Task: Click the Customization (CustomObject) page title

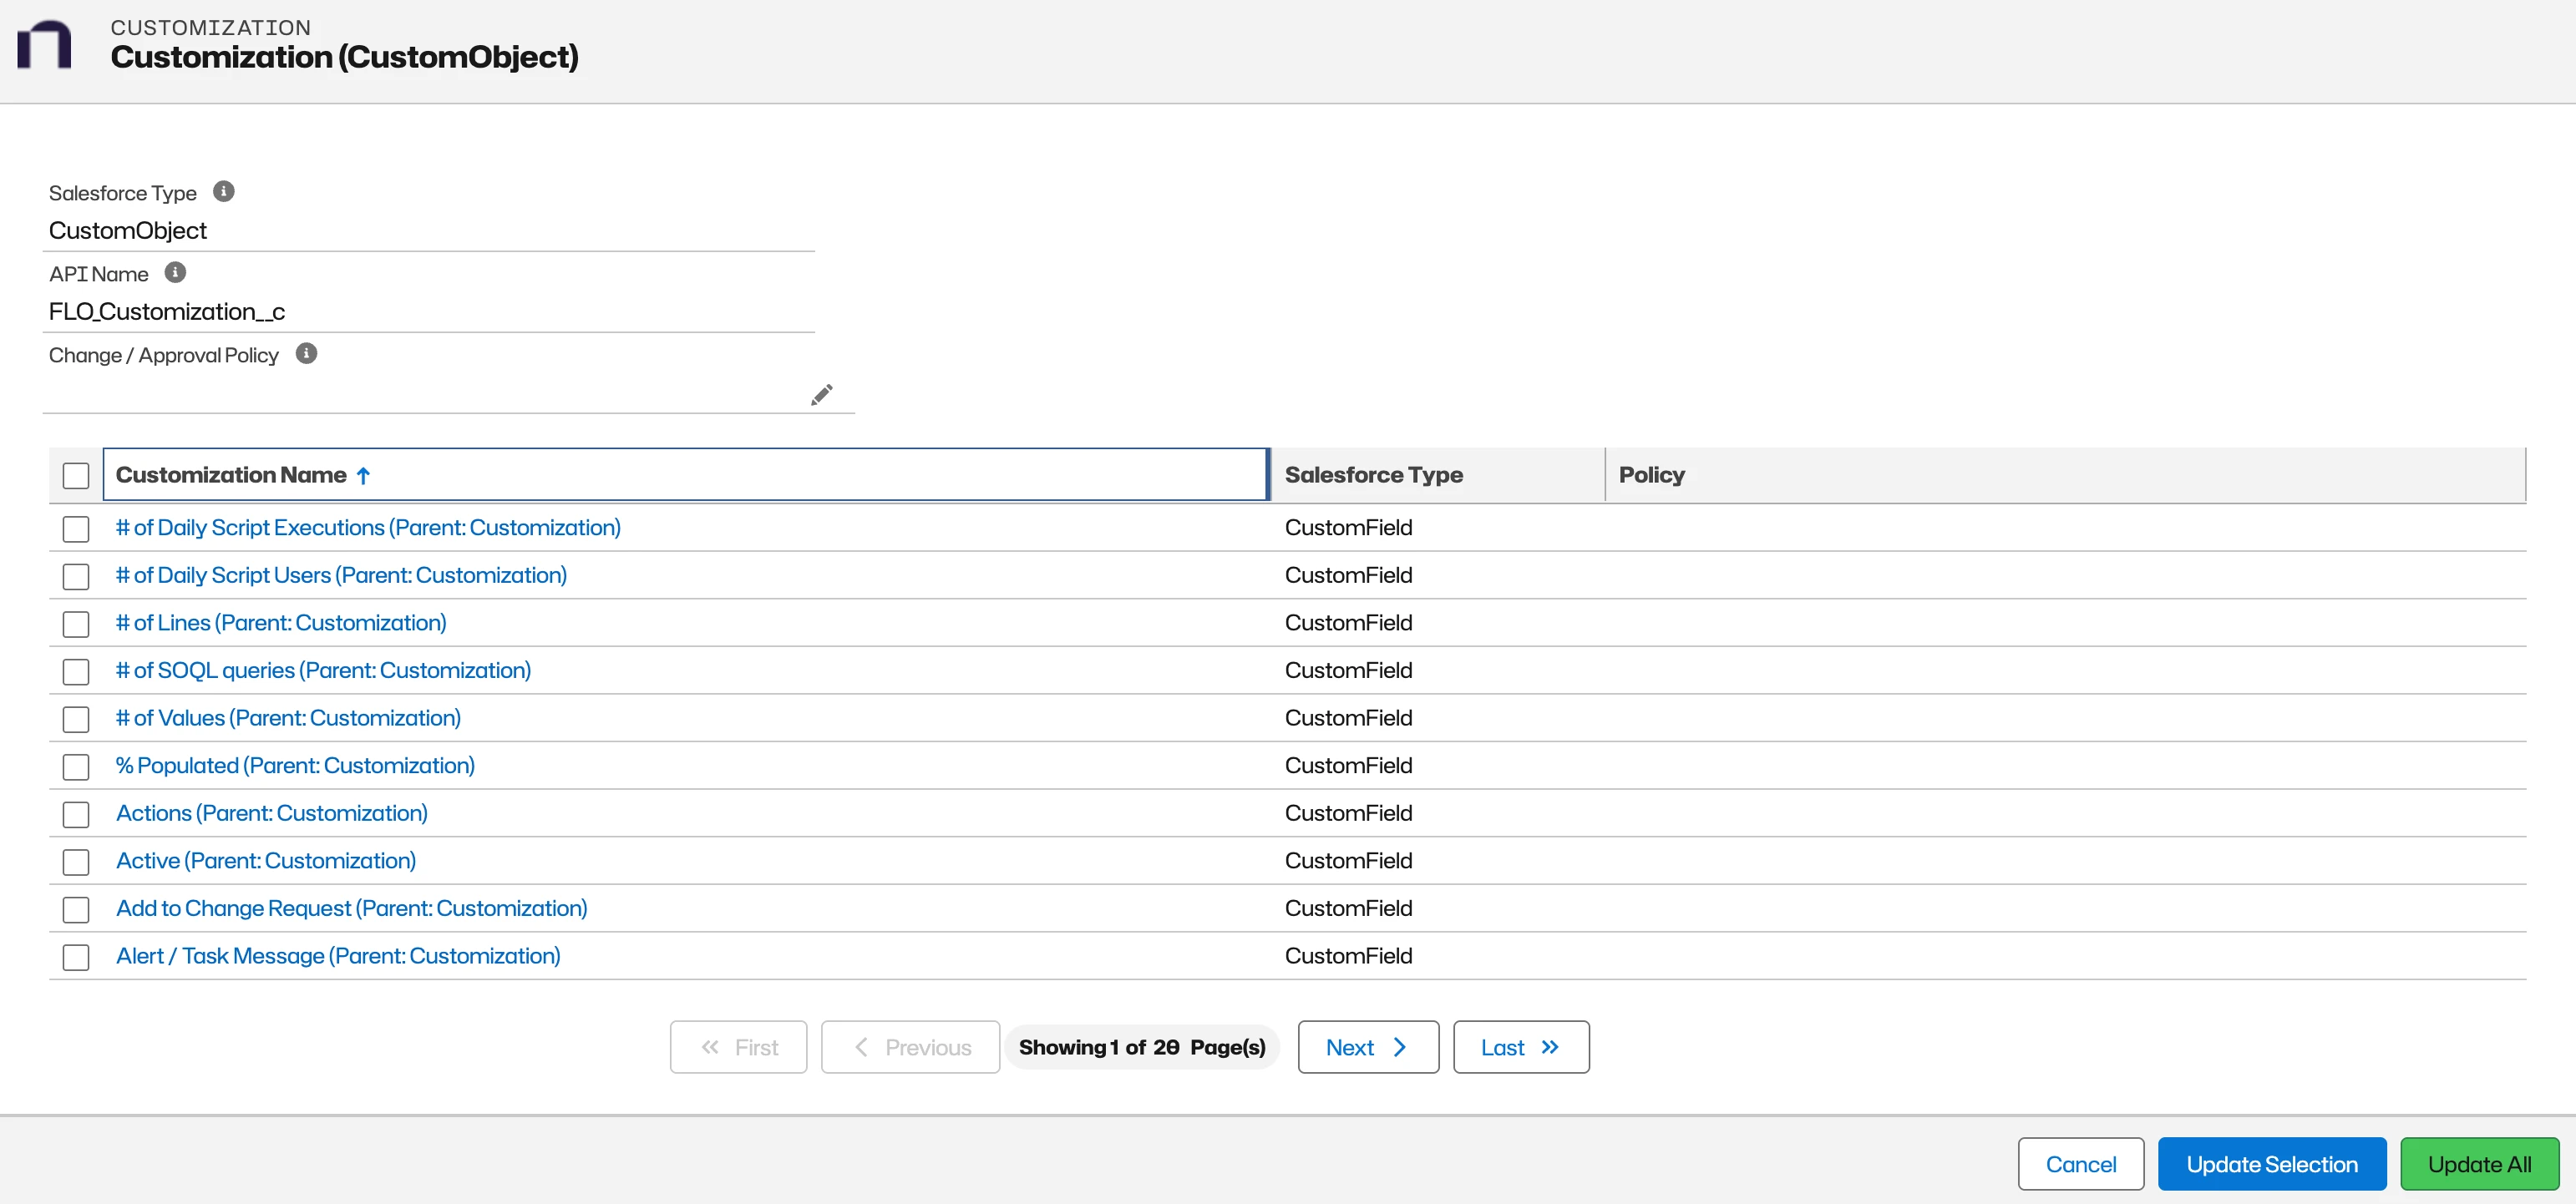Action: (344, 57)
